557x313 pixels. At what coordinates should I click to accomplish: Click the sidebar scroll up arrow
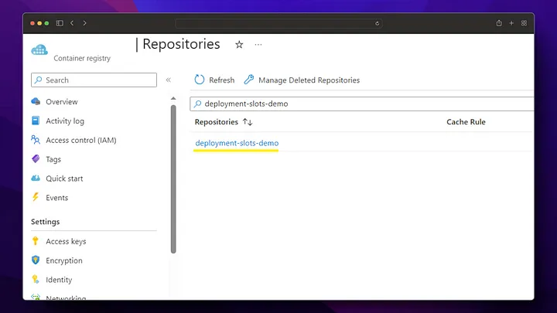(x=173, y=98)
